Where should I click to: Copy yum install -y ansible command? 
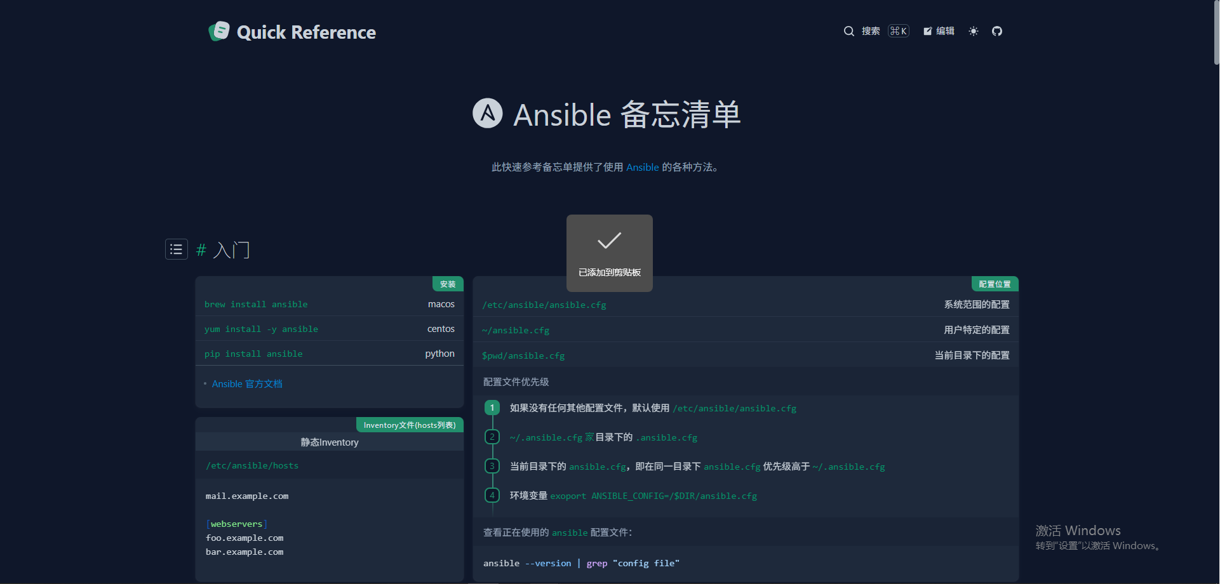point(261,329)
